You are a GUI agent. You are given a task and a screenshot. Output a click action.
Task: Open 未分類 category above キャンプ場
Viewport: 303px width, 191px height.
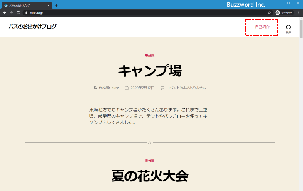click(x=150, y=56)
